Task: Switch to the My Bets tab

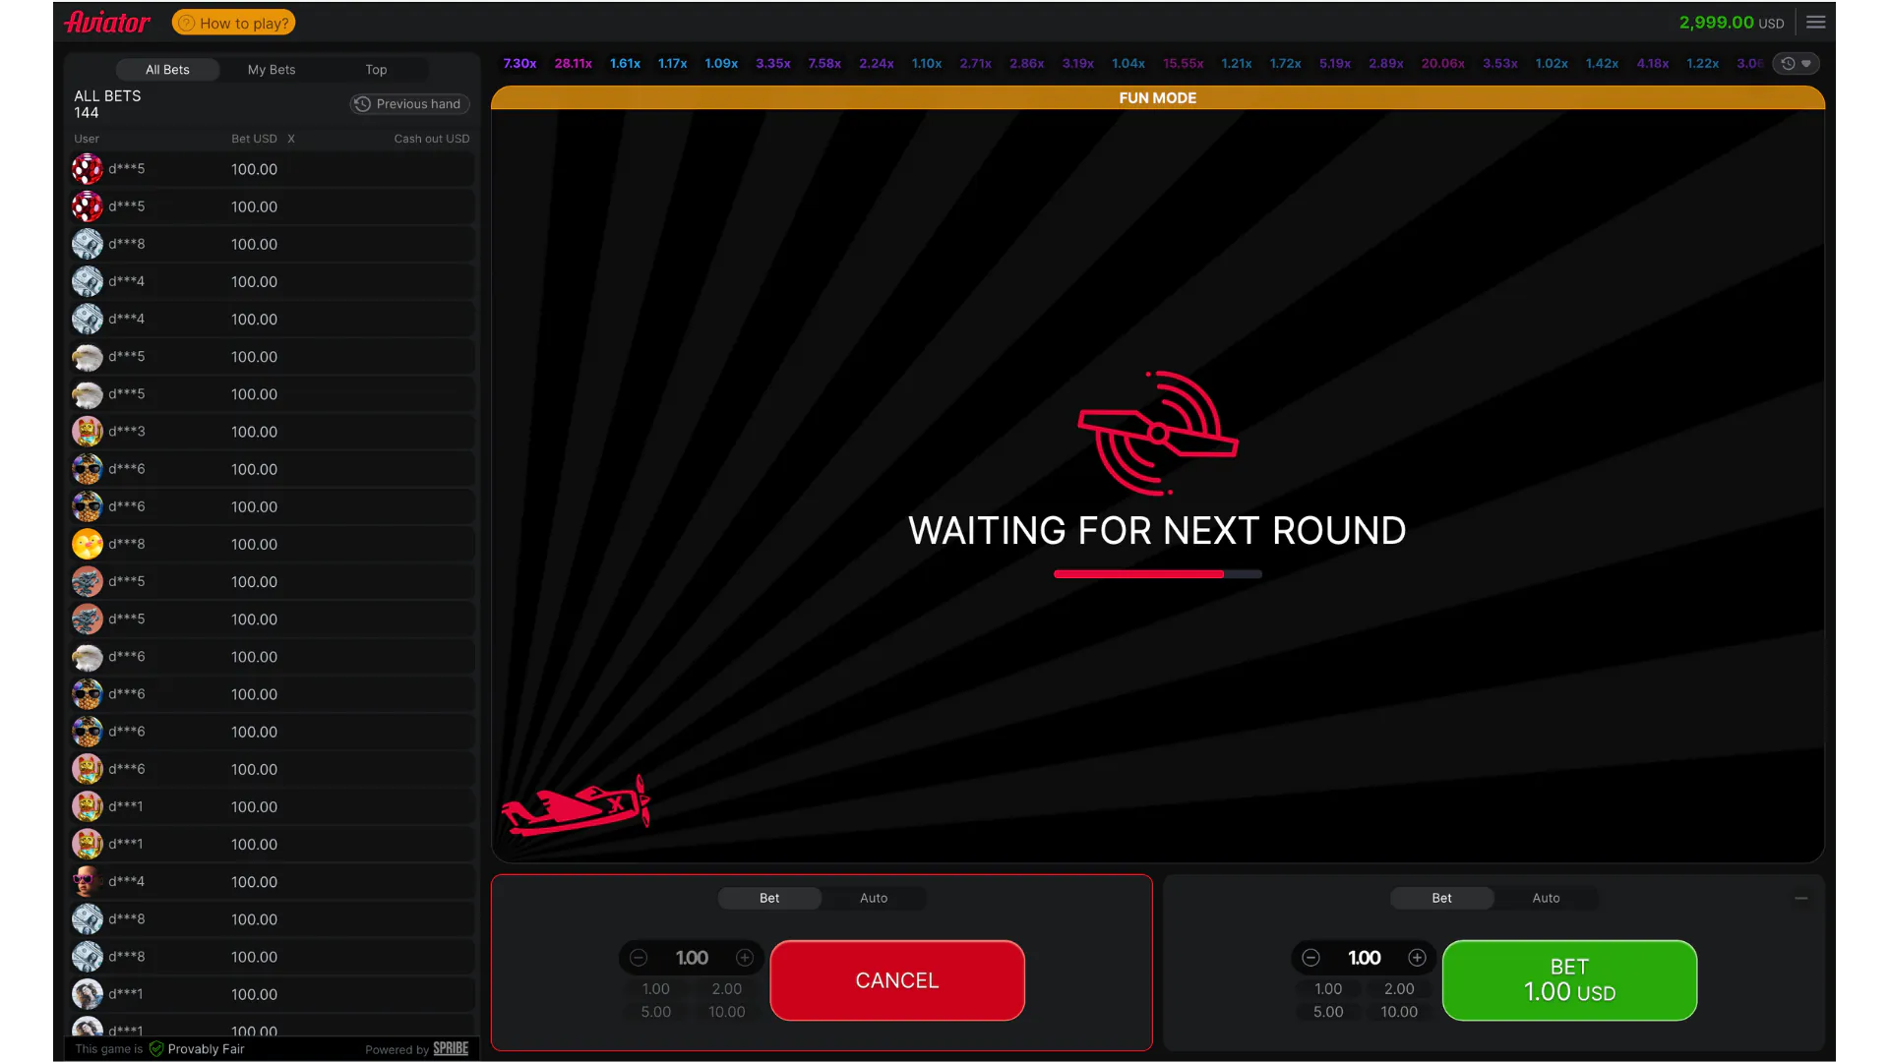Action: click(x=271, y=69)
